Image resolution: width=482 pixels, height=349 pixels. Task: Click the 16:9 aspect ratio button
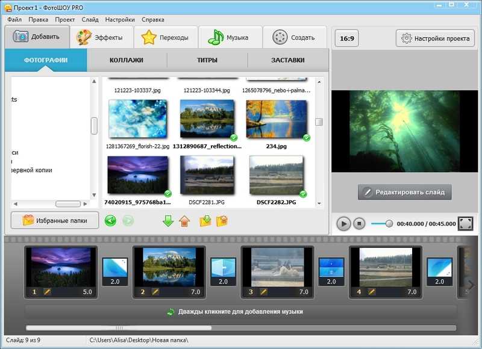click(x=347, y=39)
